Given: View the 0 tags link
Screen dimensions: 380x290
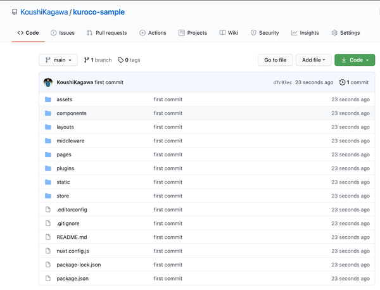Looking at the screenshot, I should [x=129, y=60].
